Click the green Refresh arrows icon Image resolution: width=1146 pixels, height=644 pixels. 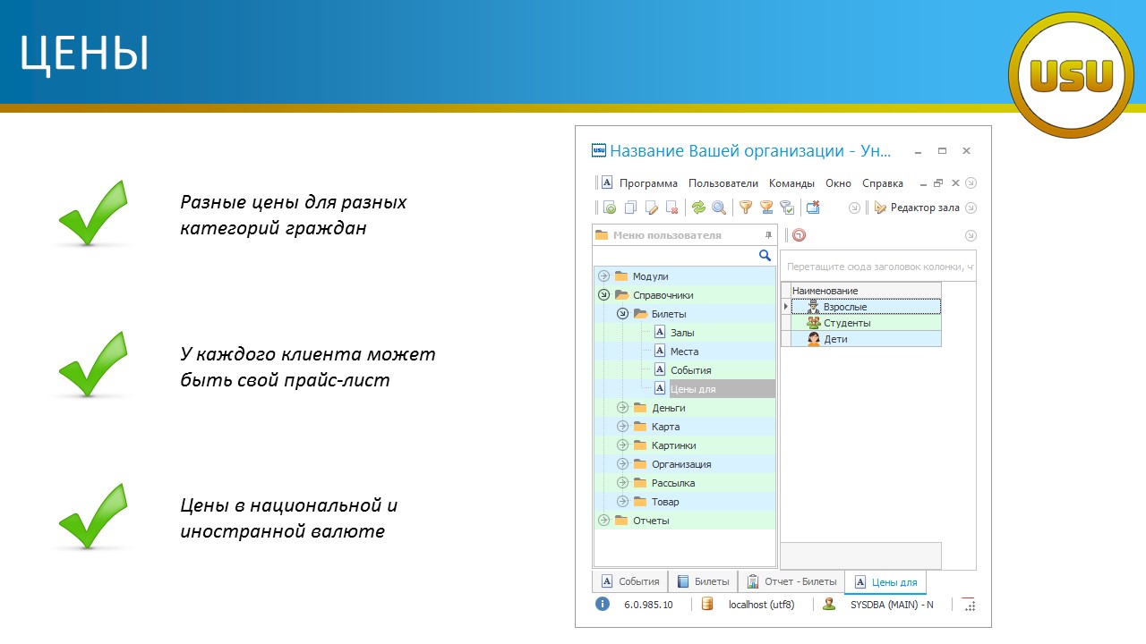(698, 208)
